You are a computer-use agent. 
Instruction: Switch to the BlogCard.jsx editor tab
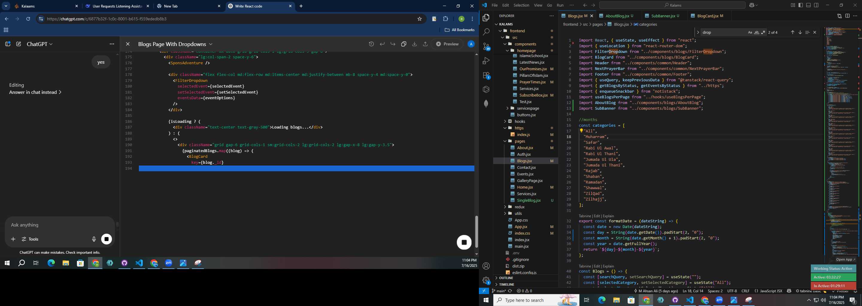click(x=710, y=16)
